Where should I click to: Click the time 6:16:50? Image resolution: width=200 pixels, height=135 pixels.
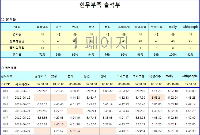(x=42, y=111)
